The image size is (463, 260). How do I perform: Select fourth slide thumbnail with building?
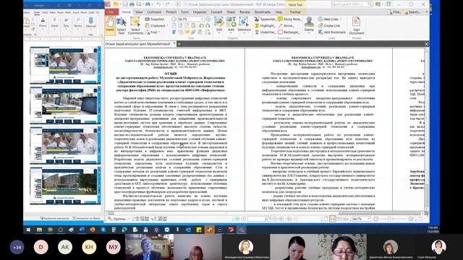click(x=65, y=186)
